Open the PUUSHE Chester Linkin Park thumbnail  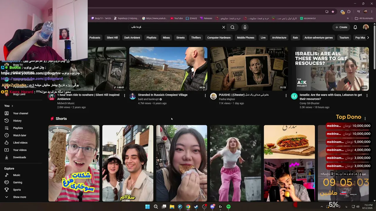tap(249, 69)
